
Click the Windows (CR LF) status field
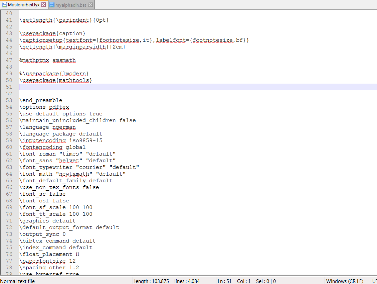345,281
